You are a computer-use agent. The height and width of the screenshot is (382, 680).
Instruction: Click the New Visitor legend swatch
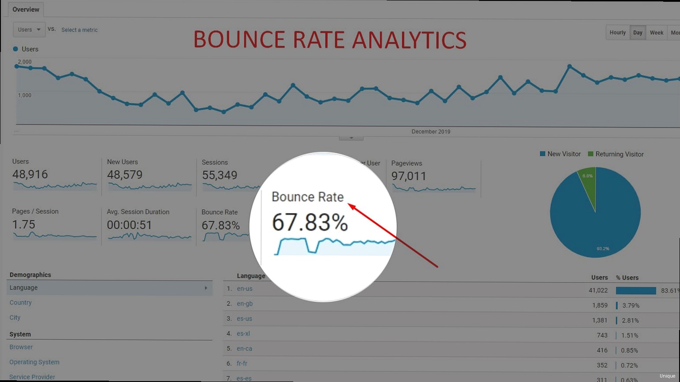click(x=542, y=154)
